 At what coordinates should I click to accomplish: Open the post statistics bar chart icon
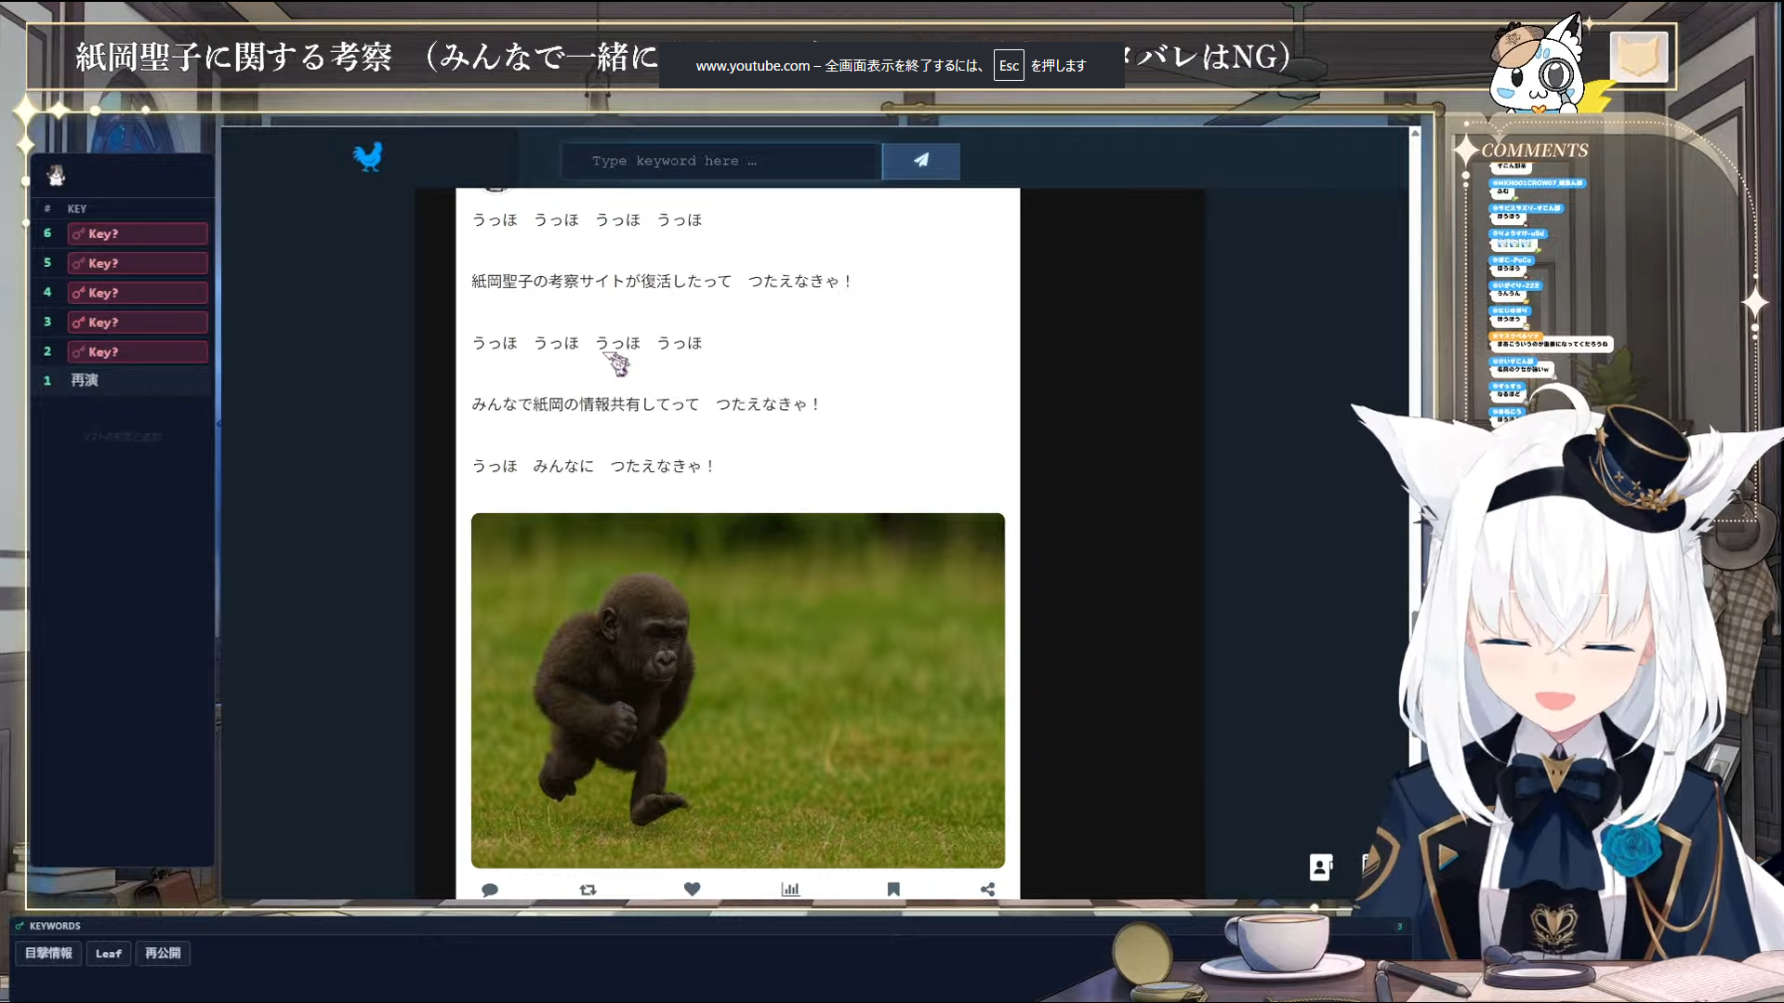790,890
